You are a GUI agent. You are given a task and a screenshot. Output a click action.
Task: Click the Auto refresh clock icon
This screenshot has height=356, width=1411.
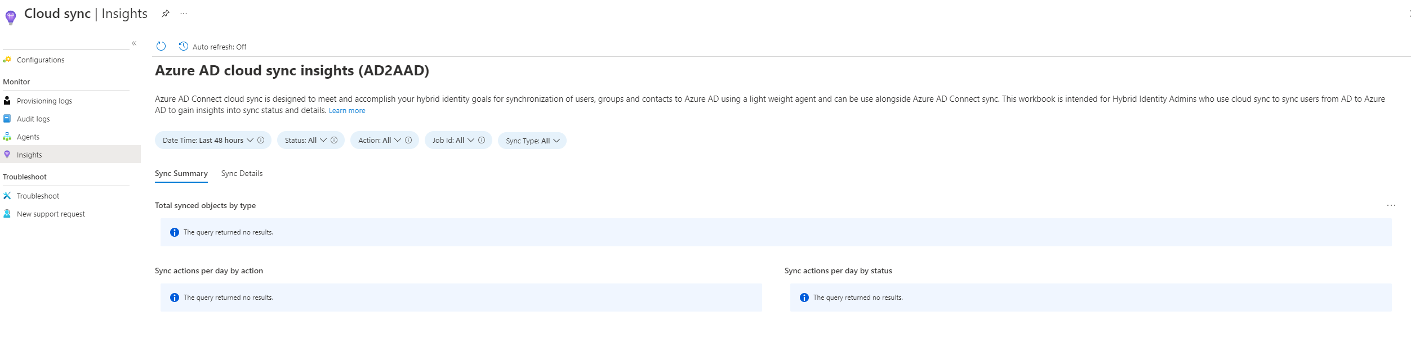pos(184,46)
